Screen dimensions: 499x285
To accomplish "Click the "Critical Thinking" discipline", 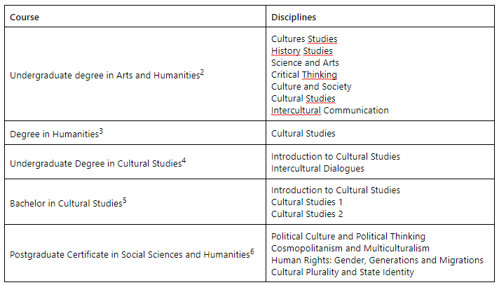I will [304, 75].
